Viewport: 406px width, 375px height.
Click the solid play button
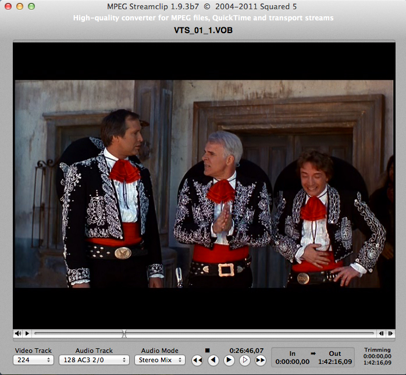[x=229, y=360]
